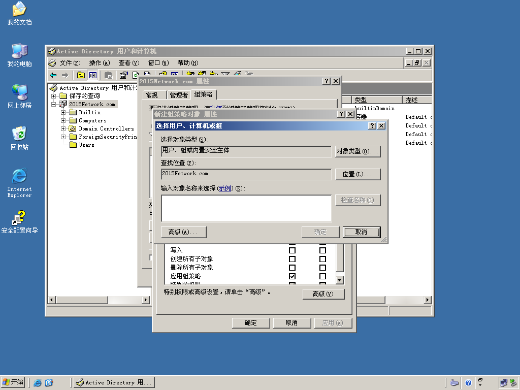Viewport: 520px width, 390px height.
Task: Click the network computers tray icon
Action: [x=504, y=383]
